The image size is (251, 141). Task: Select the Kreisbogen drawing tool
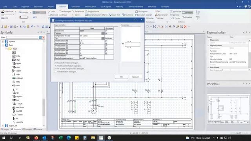pos(65,11)
